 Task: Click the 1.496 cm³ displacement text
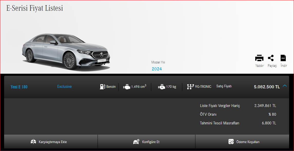point(139,87)
